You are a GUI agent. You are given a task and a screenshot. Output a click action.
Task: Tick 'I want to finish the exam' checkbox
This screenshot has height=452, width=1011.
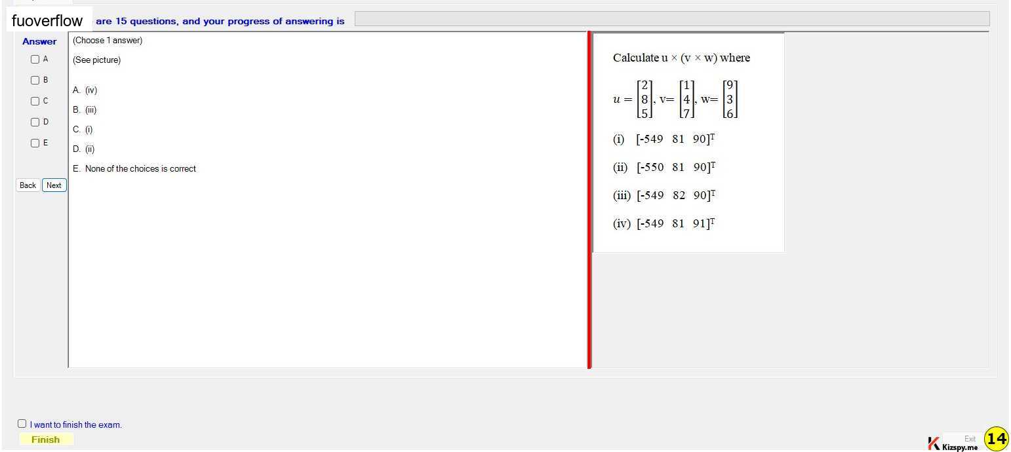22,424
